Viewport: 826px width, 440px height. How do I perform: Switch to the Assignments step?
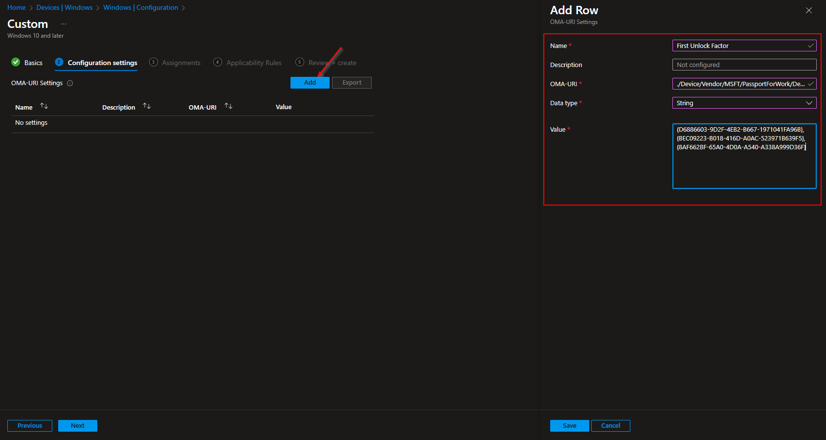[x=175, y=63]
